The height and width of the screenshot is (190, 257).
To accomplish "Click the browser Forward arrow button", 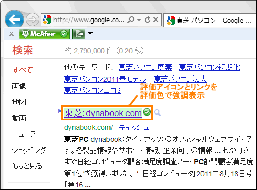I will 32,20.
